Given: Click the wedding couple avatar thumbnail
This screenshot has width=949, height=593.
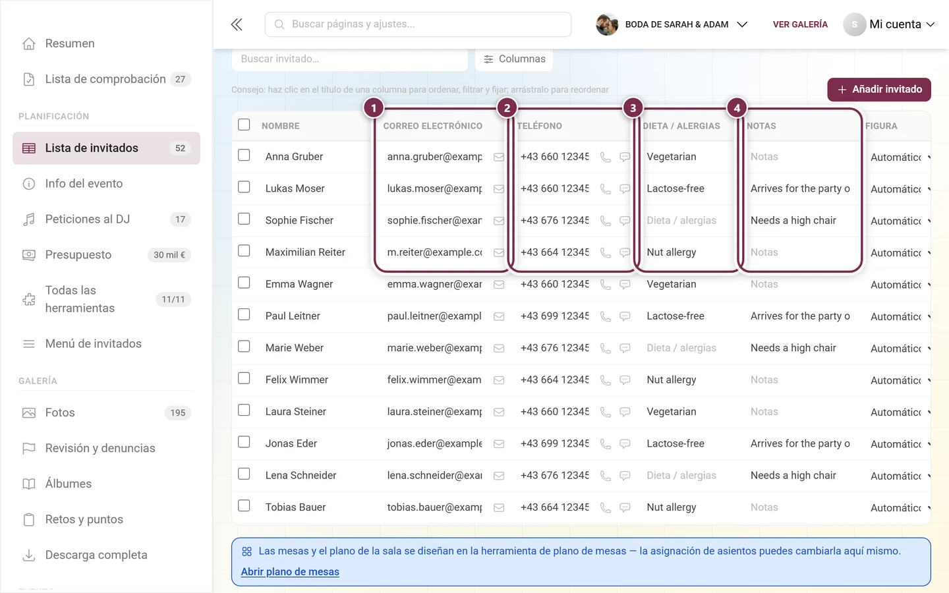Looking at the screenshot, I should coord(607,24).
